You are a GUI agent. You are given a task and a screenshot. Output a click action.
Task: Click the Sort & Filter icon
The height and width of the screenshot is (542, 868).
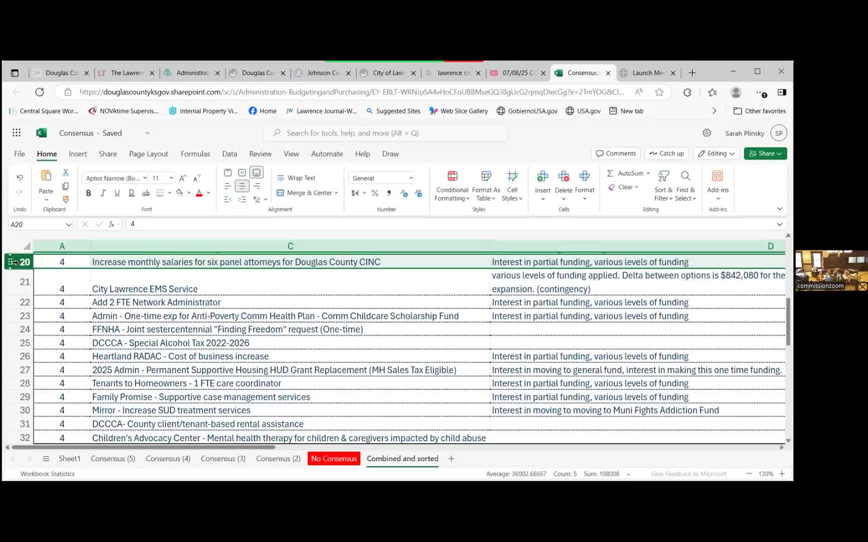663,186
